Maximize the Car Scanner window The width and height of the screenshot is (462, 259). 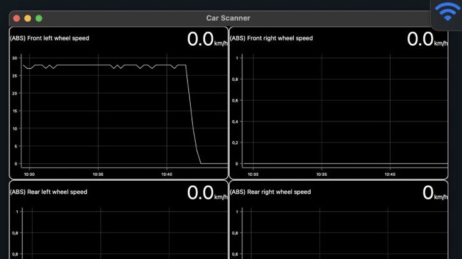pos(39,19)
